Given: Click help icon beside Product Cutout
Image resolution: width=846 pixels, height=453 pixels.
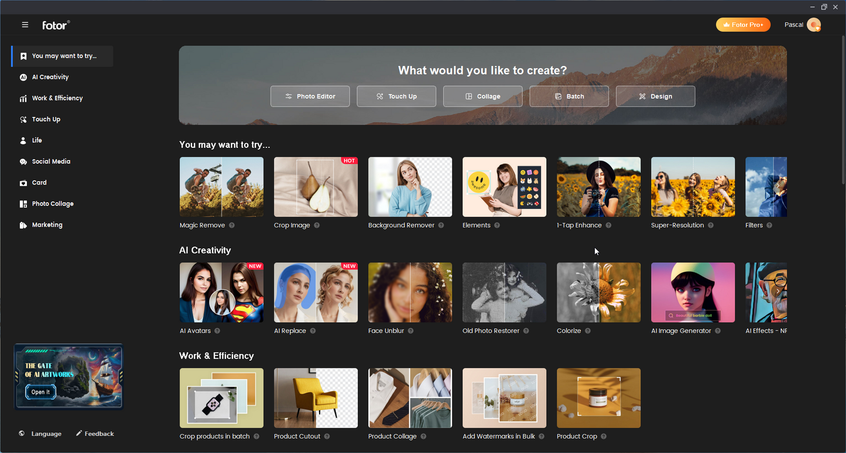Looking at the screenshot, I should 327,437.
